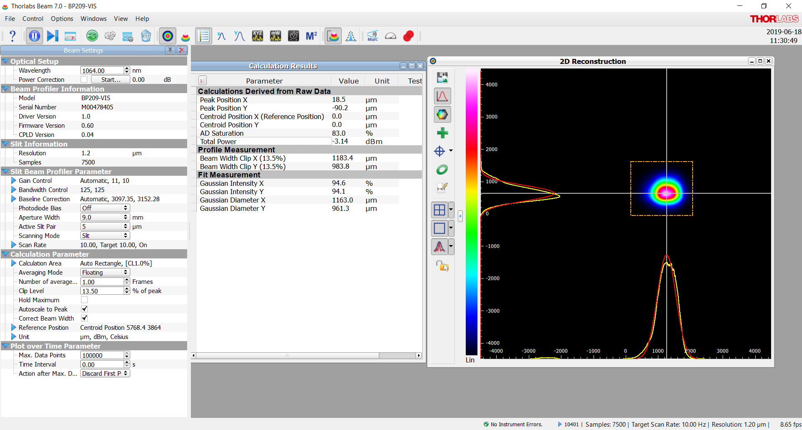Open the Options menu
This screenshot has width=802, height=430.
tap(62, 19)
